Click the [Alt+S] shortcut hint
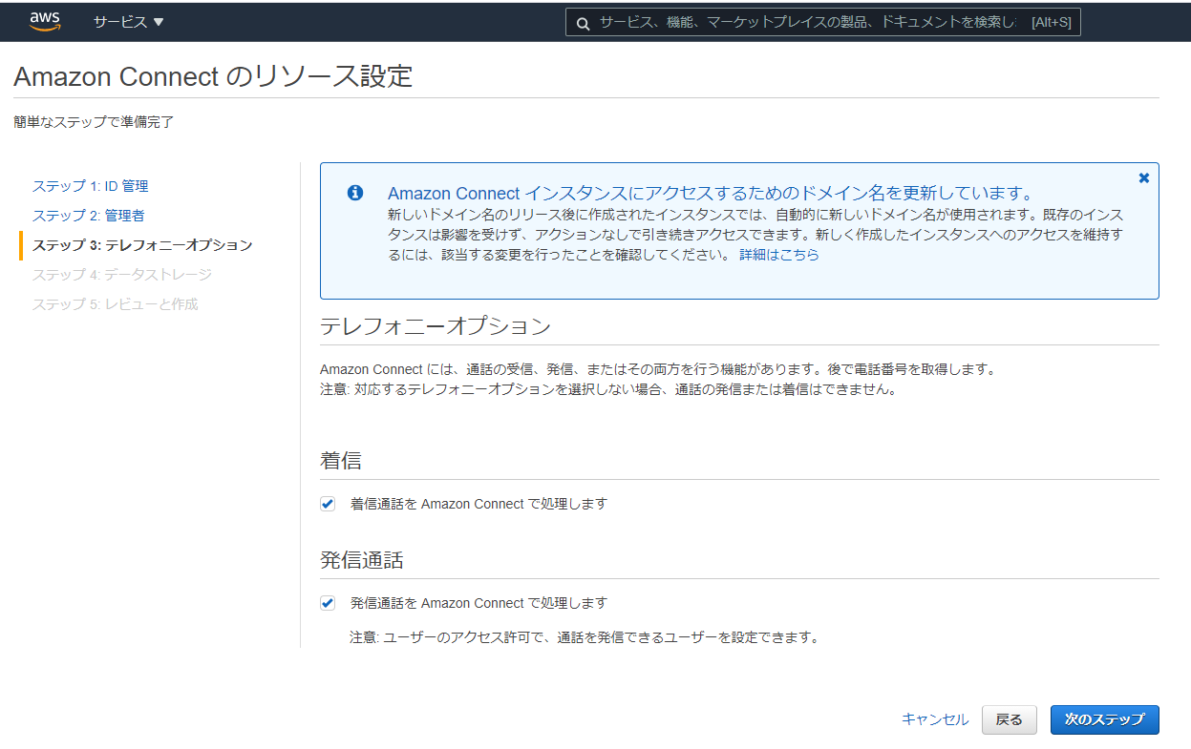 (x=1052, y=22)
